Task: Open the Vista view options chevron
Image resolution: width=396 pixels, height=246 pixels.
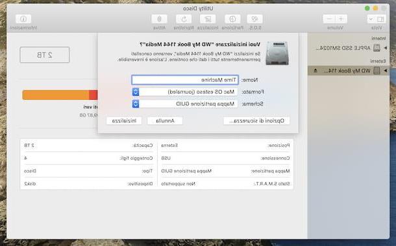Action: pos(371,19)
